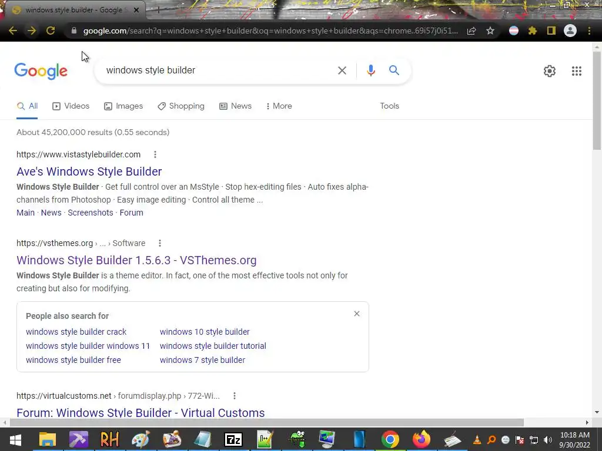Bookmark this page with the star

[490, 31]
